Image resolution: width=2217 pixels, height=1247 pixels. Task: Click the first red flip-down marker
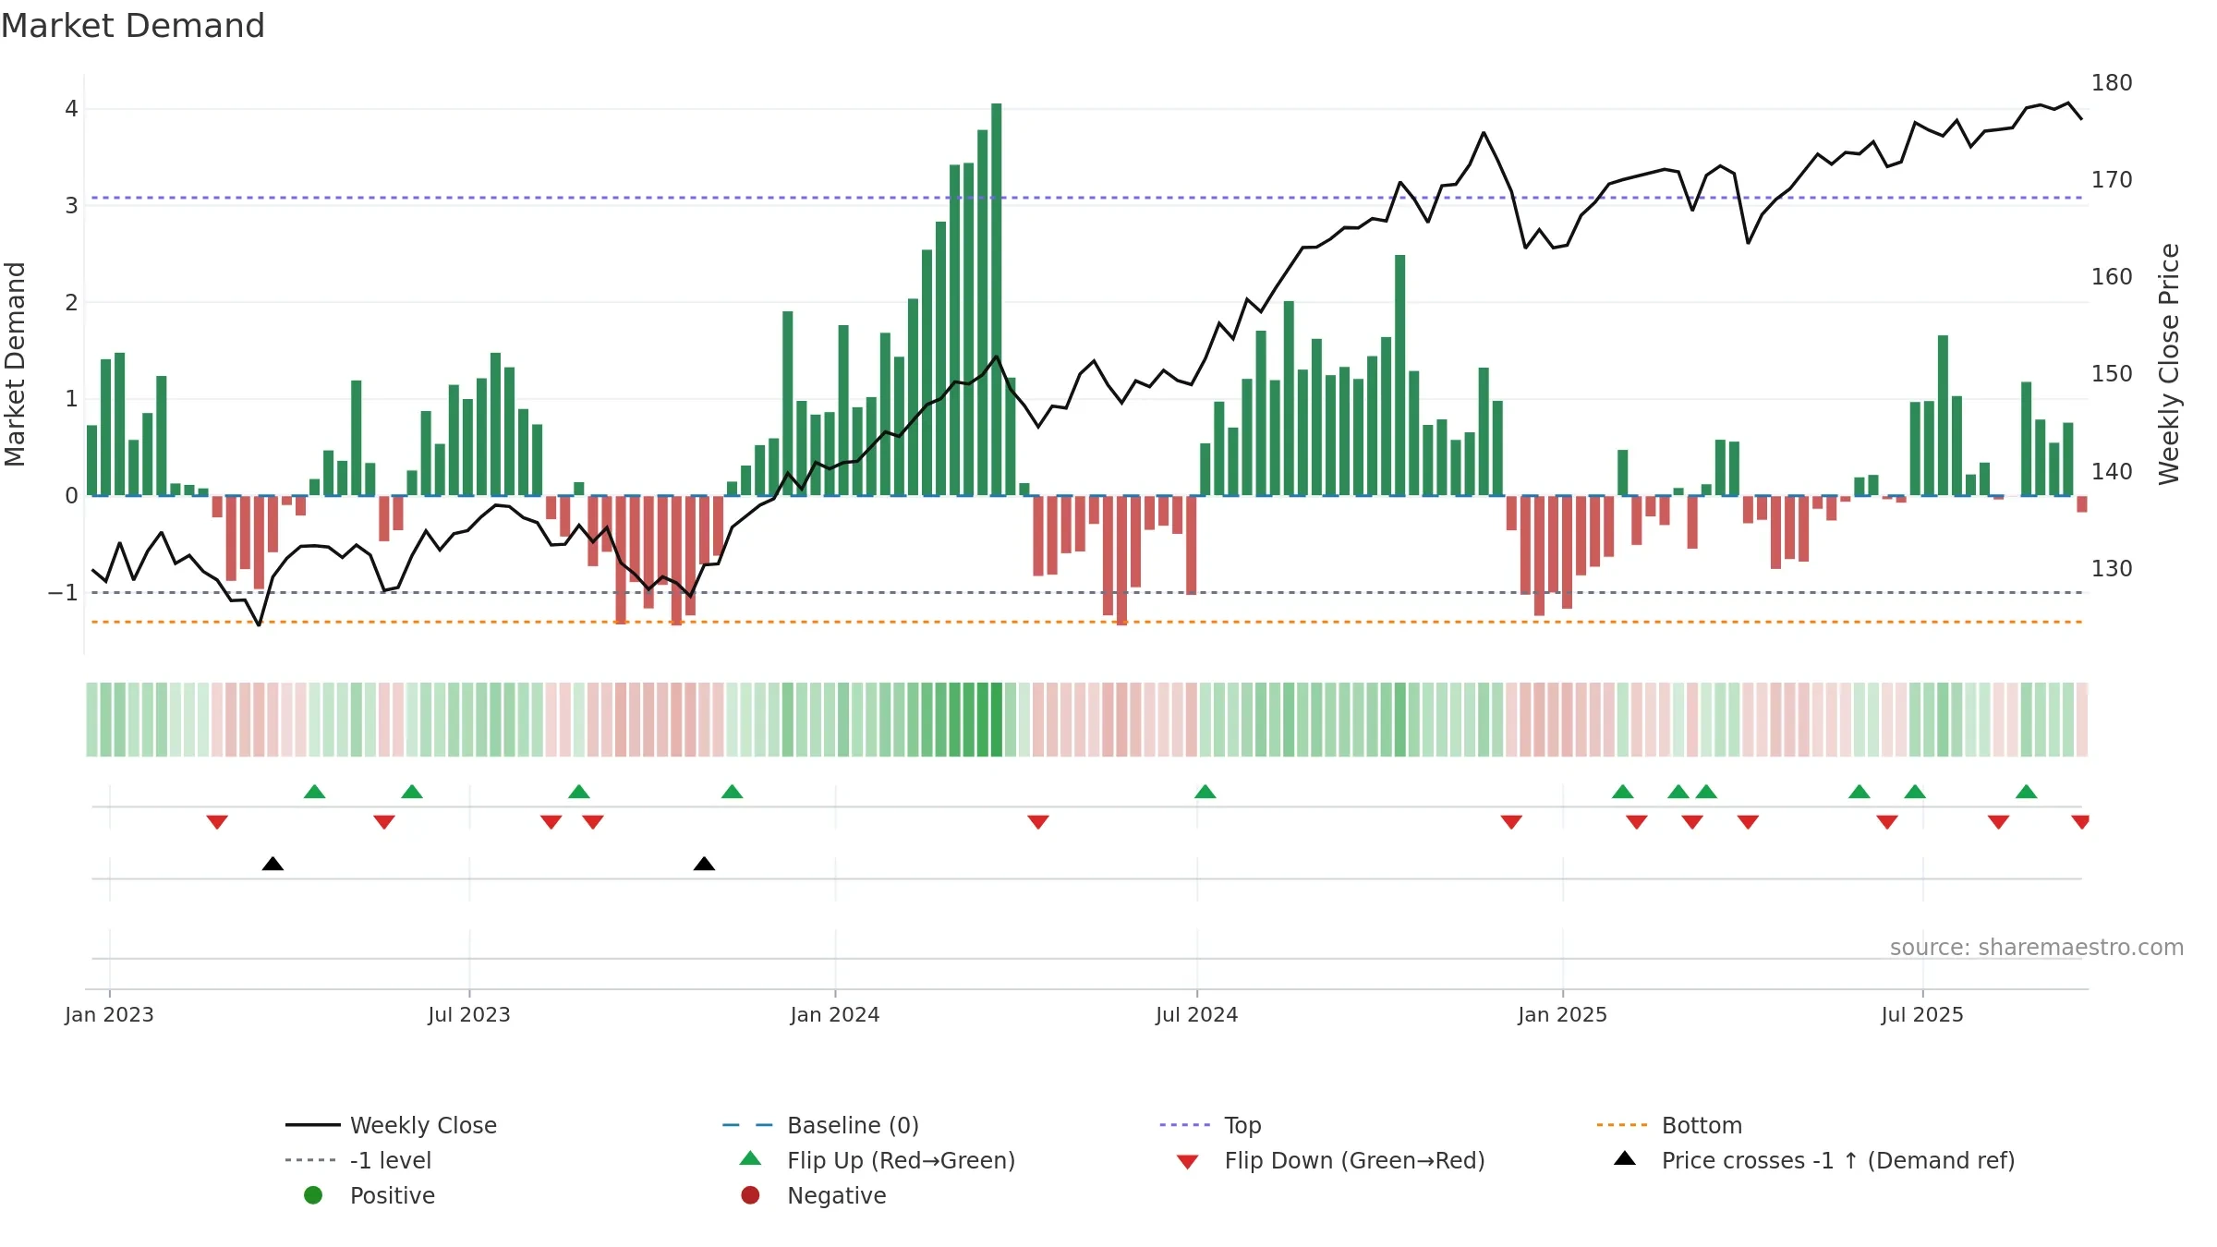(217, 822)
